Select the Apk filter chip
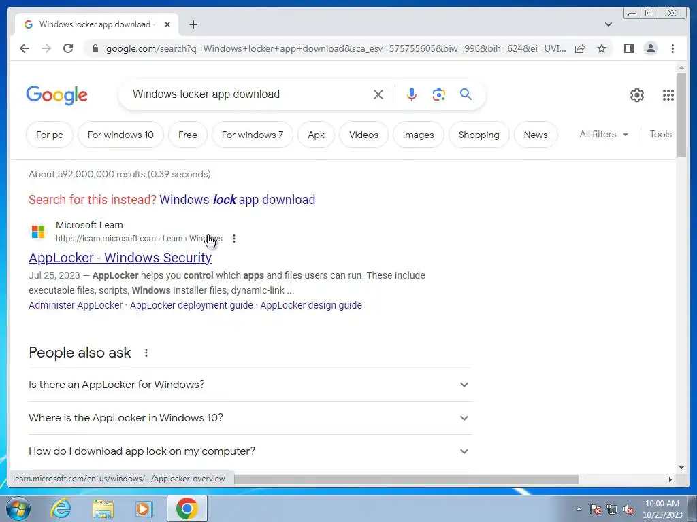Viewport: 697px width, 522px height. (316, 135)
